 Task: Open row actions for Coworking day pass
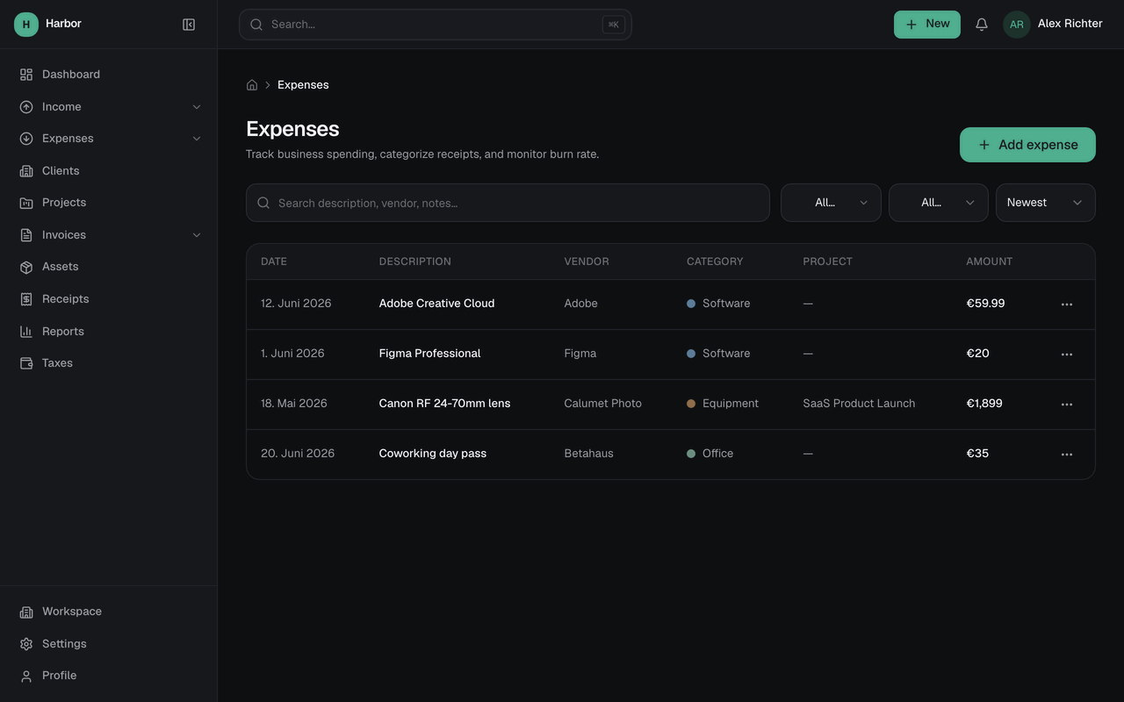[x=1067, y=455]
